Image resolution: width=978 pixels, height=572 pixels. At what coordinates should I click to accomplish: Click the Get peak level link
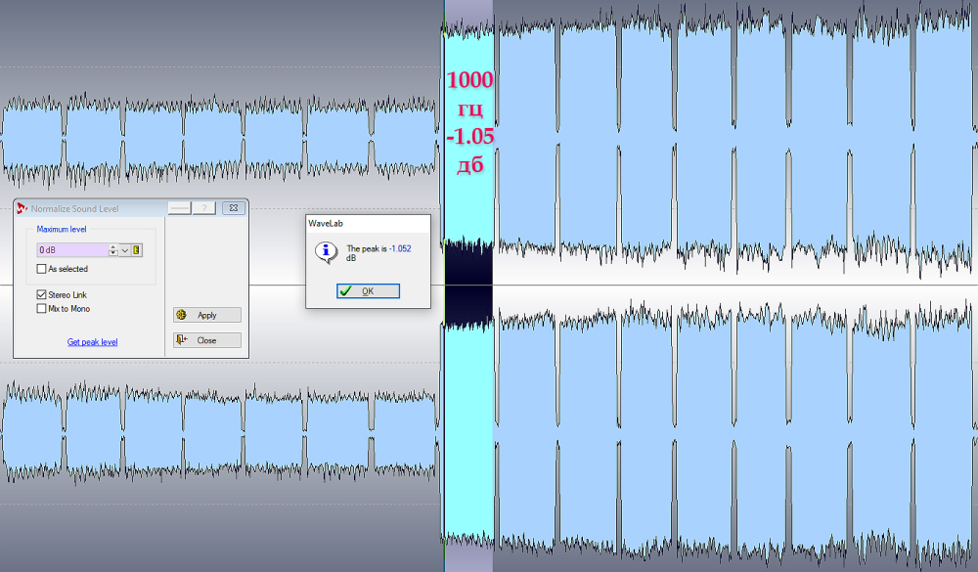tap(92, 342)
